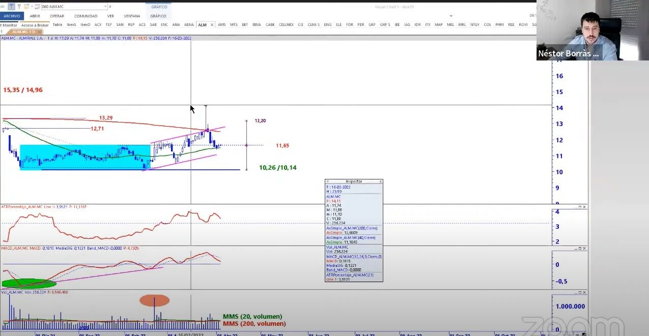Switch to the AMS tab

coord(221,24)
